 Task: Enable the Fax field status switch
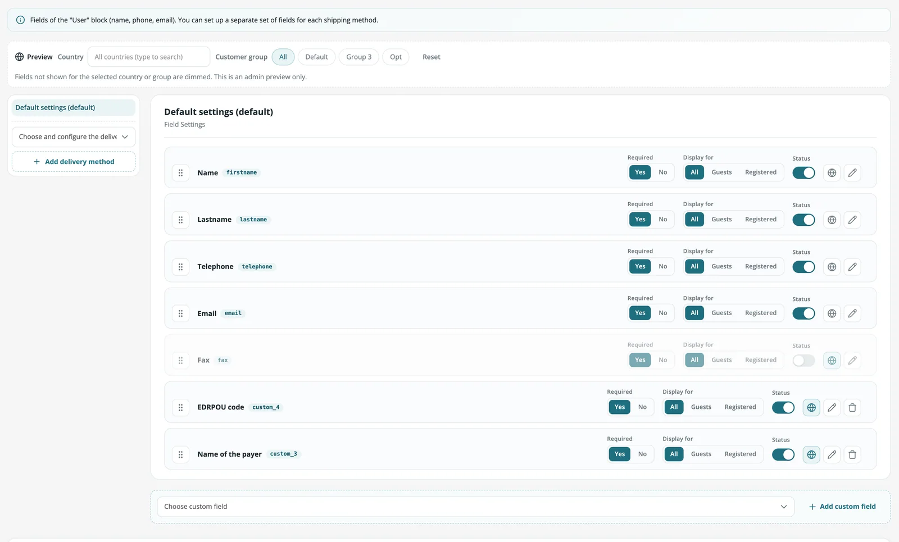803,361
